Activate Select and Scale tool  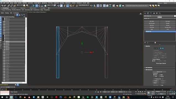click(x=43, y=5)
